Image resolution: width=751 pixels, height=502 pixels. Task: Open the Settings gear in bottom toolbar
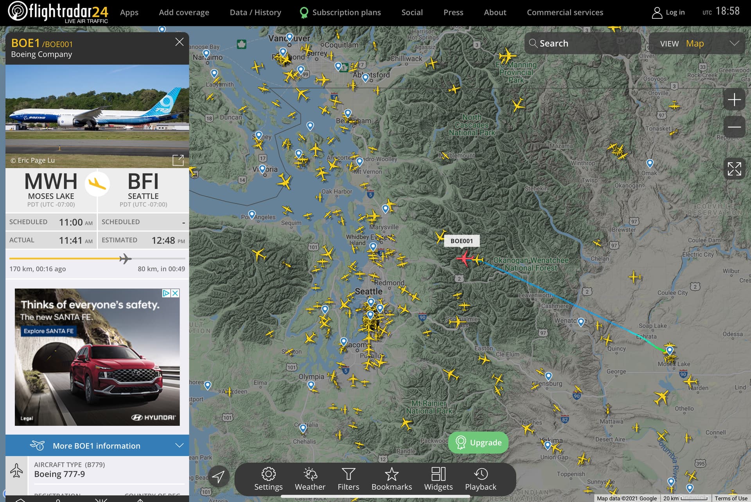[268, 479]
